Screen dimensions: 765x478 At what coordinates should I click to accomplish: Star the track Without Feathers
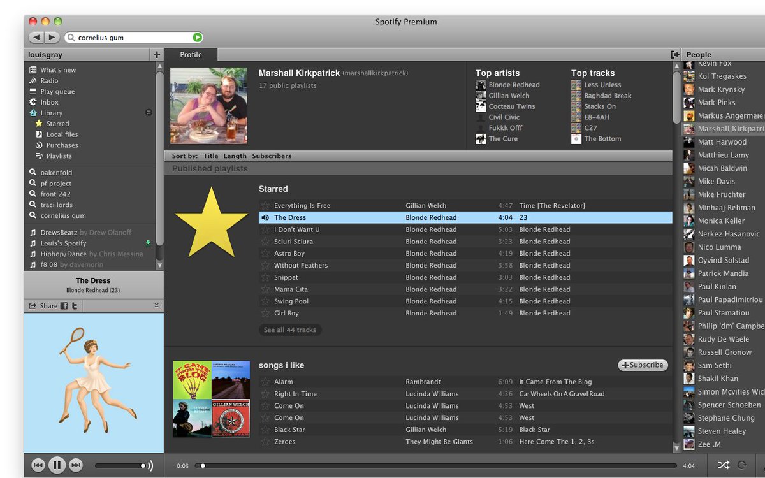tap(265, 266)
